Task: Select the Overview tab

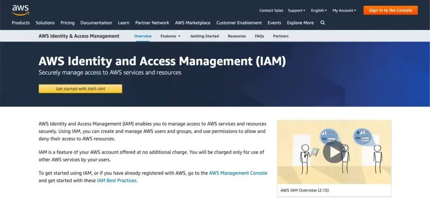Action: pyautogui.click(x=143, y=36)
